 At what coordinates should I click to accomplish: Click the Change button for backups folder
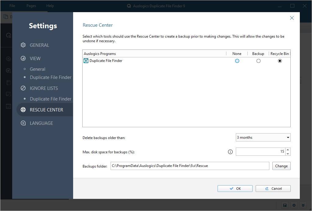[x=281, y=166]
